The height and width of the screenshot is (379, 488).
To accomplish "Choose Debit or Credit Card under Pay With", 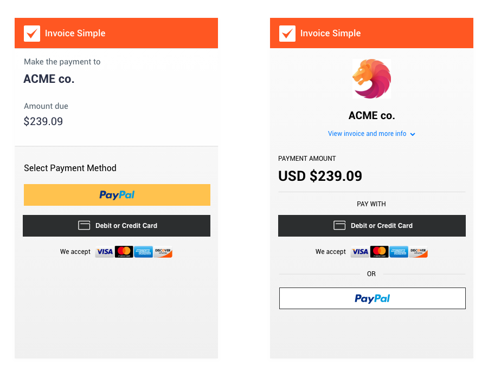I will 372,226.
